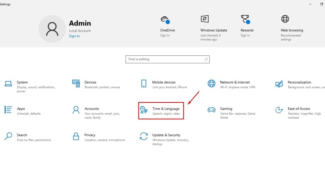This screenshot has width=325, height=183.
Task: Click the Search magnifier category icon
Action: pos(8,136)
